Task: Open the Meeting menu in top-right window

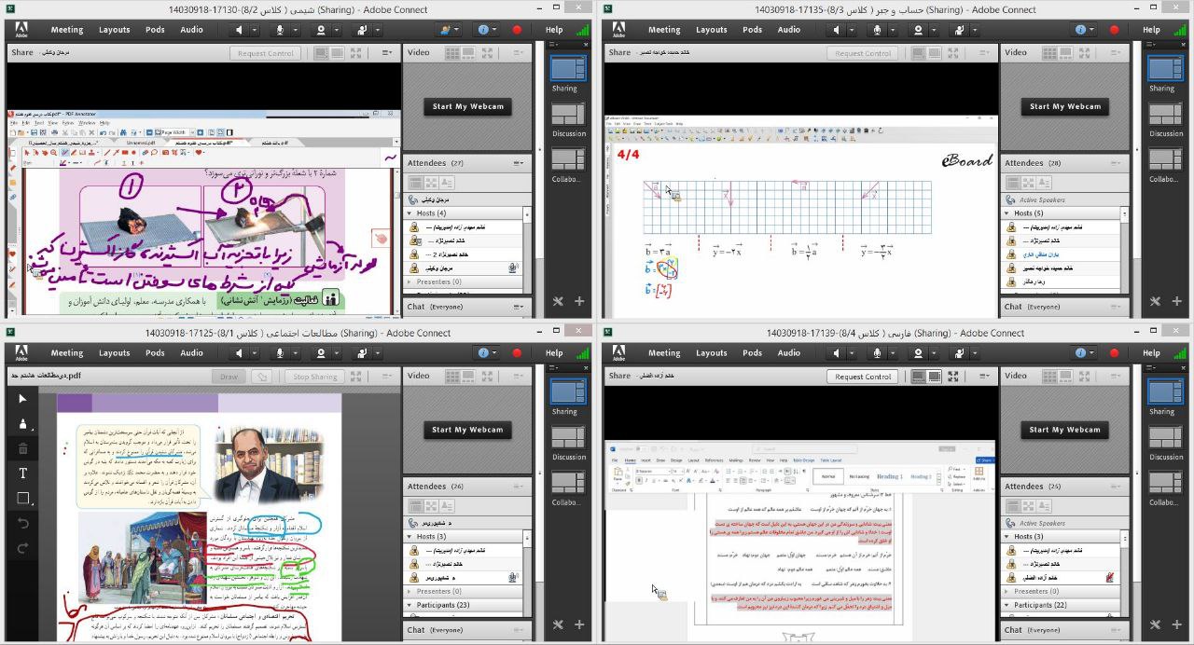Action: pos(663,30)
